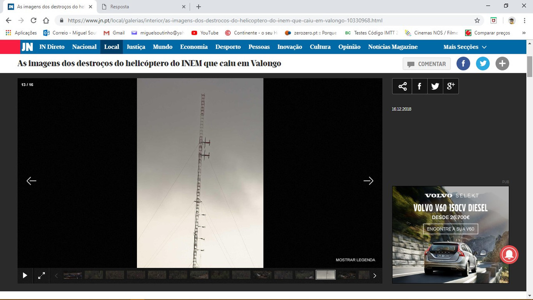
Task: Reload the page with the refresh icon
Action: pos(33,20)
